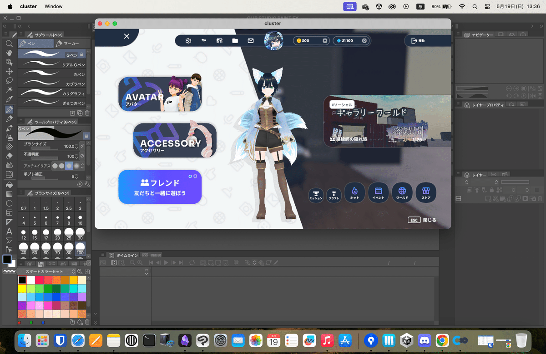Screen dimensions: 546x354
Task: Close cluster menu with X icon
Action: (x=126, y=36)
